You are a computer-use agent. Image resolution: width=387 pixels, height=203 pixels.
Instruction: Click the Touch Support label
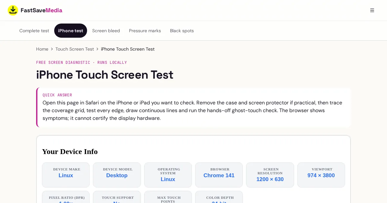click(118, 198)
